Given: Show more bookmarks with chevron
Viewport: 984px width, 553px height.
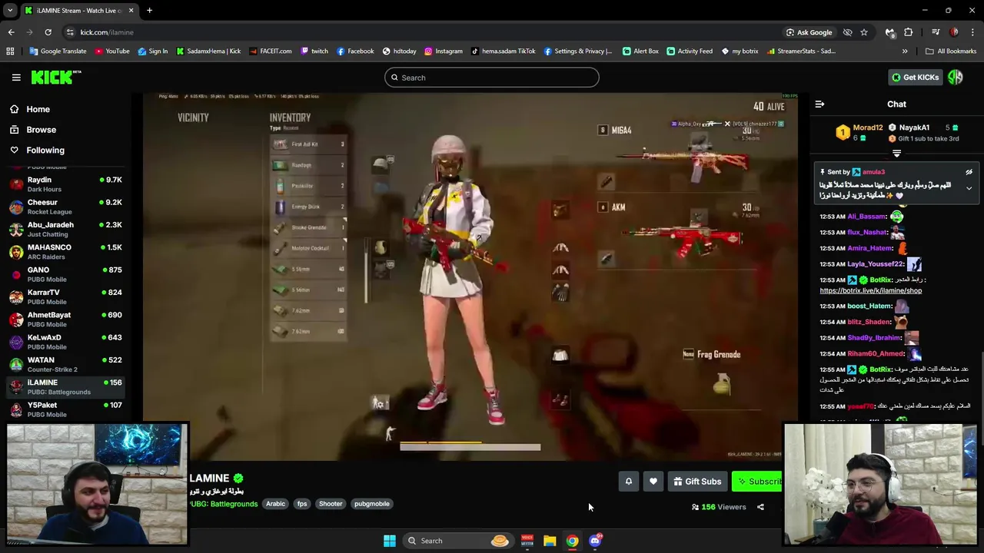Looking at the screenshot, I should (905, 51).
